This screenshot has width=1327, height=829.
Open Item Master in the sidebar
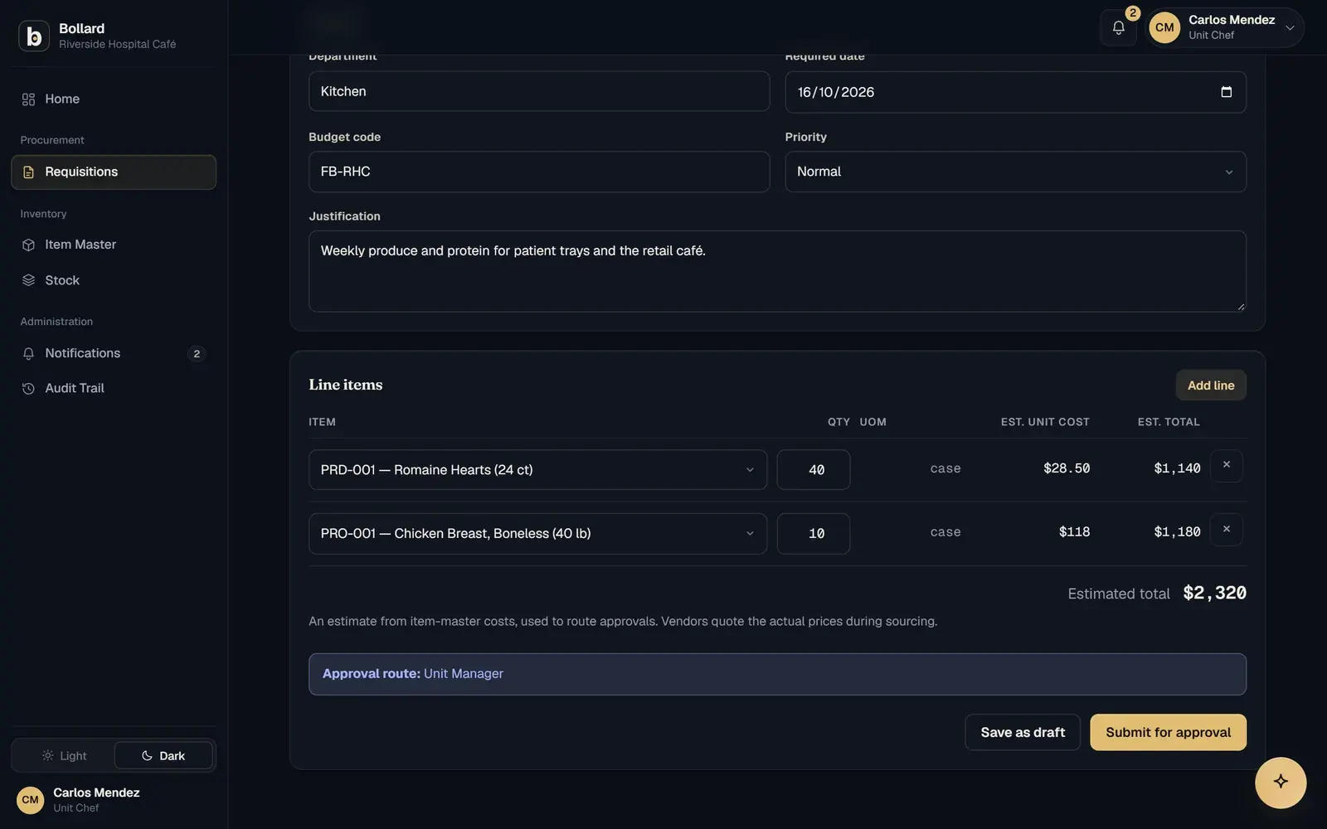click(114, 245)
